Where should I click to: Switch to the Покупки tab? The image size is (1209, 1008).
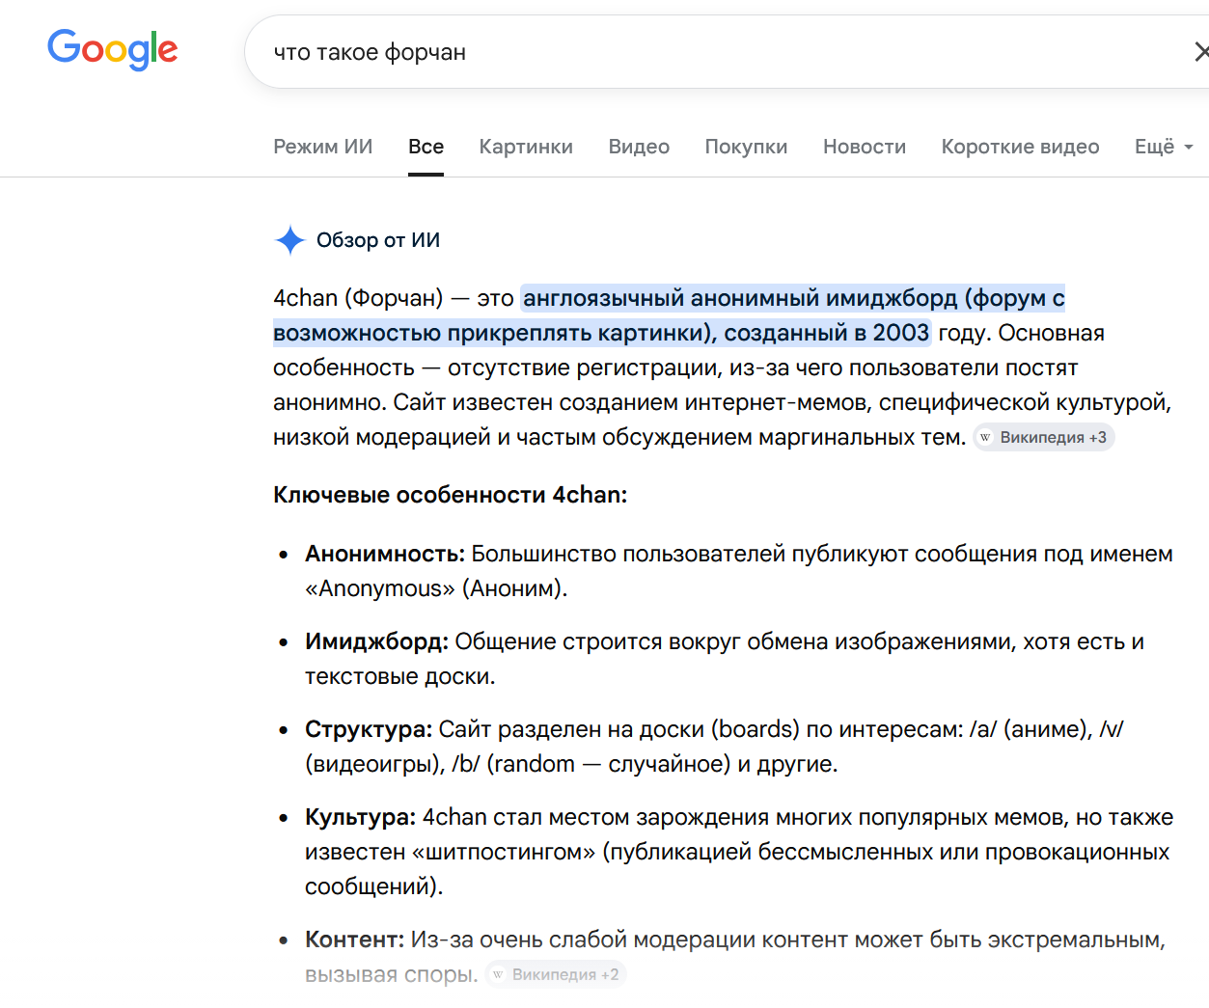coord(746,147)
